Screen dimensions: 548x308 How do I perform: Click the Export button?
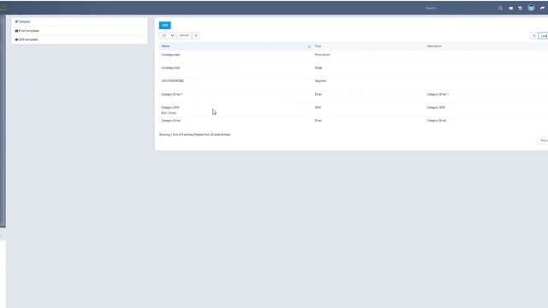(184, 36)
